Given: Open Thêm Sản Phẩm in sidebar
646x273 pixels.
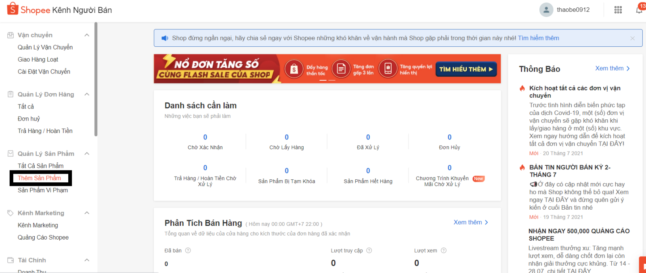Looking at the screenshot, I should click(39, 178).
